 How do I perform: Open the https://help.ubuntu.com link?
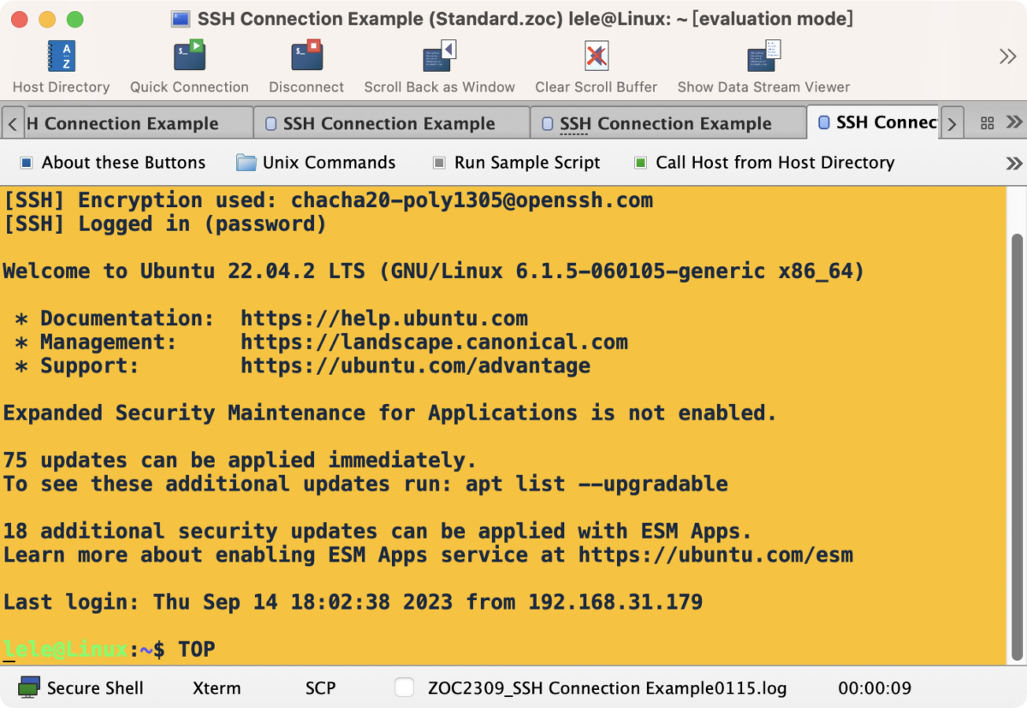(384, 318)
